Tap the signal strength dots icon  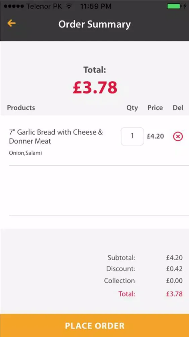(14, 6)
